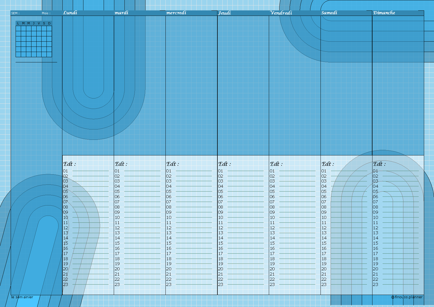The image size is (434, 307).
Task: Select the Dimanche column header
Action: pos(384,13)
